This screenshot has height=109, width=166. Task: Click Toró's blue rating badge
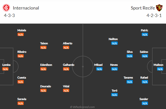click(114, 95)
